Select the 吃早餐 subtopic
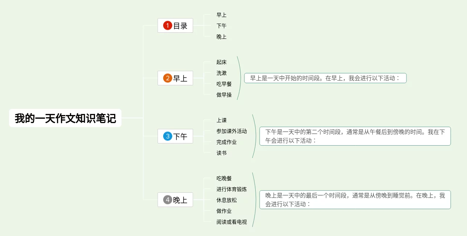467x236 pixels. click(224, 84)
